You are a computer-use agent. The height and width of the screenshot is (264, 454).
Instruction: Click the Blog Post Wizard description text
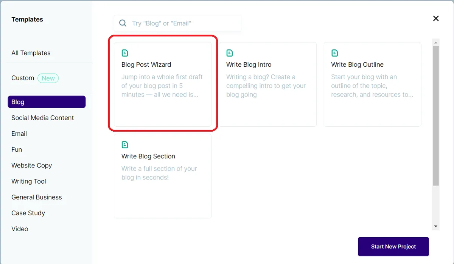pyautogui.click(x=162, y=86)
